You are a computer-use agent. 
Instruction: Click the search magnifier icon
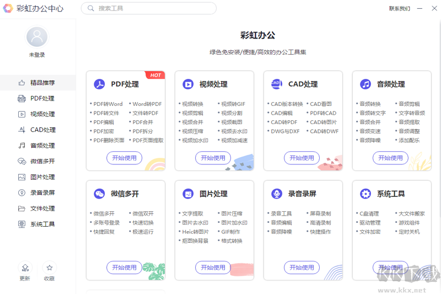pyautogui.click(x=90, y=8)
